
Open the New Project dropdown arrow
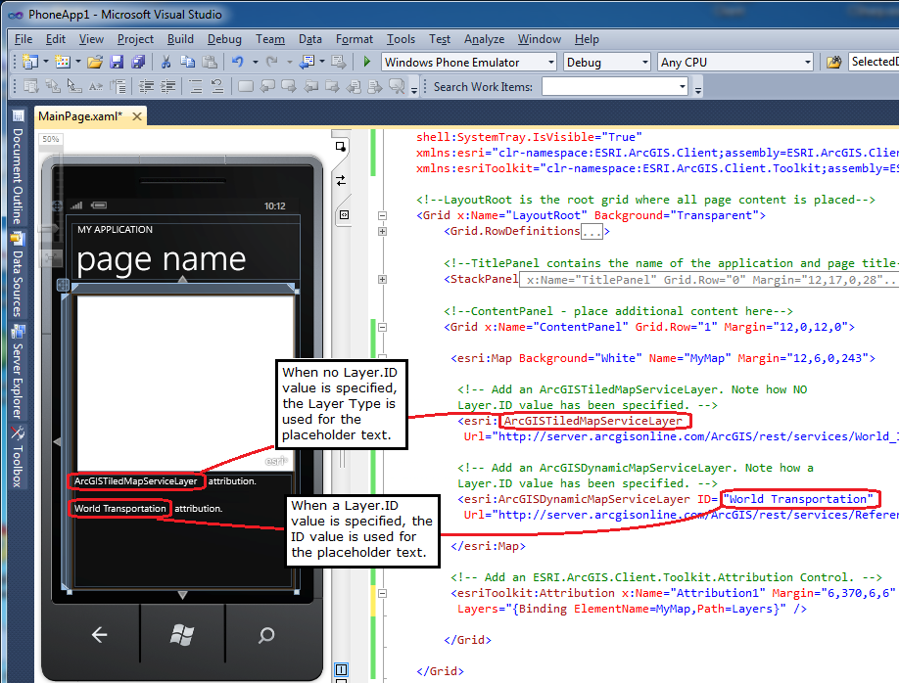coord(45,62)
